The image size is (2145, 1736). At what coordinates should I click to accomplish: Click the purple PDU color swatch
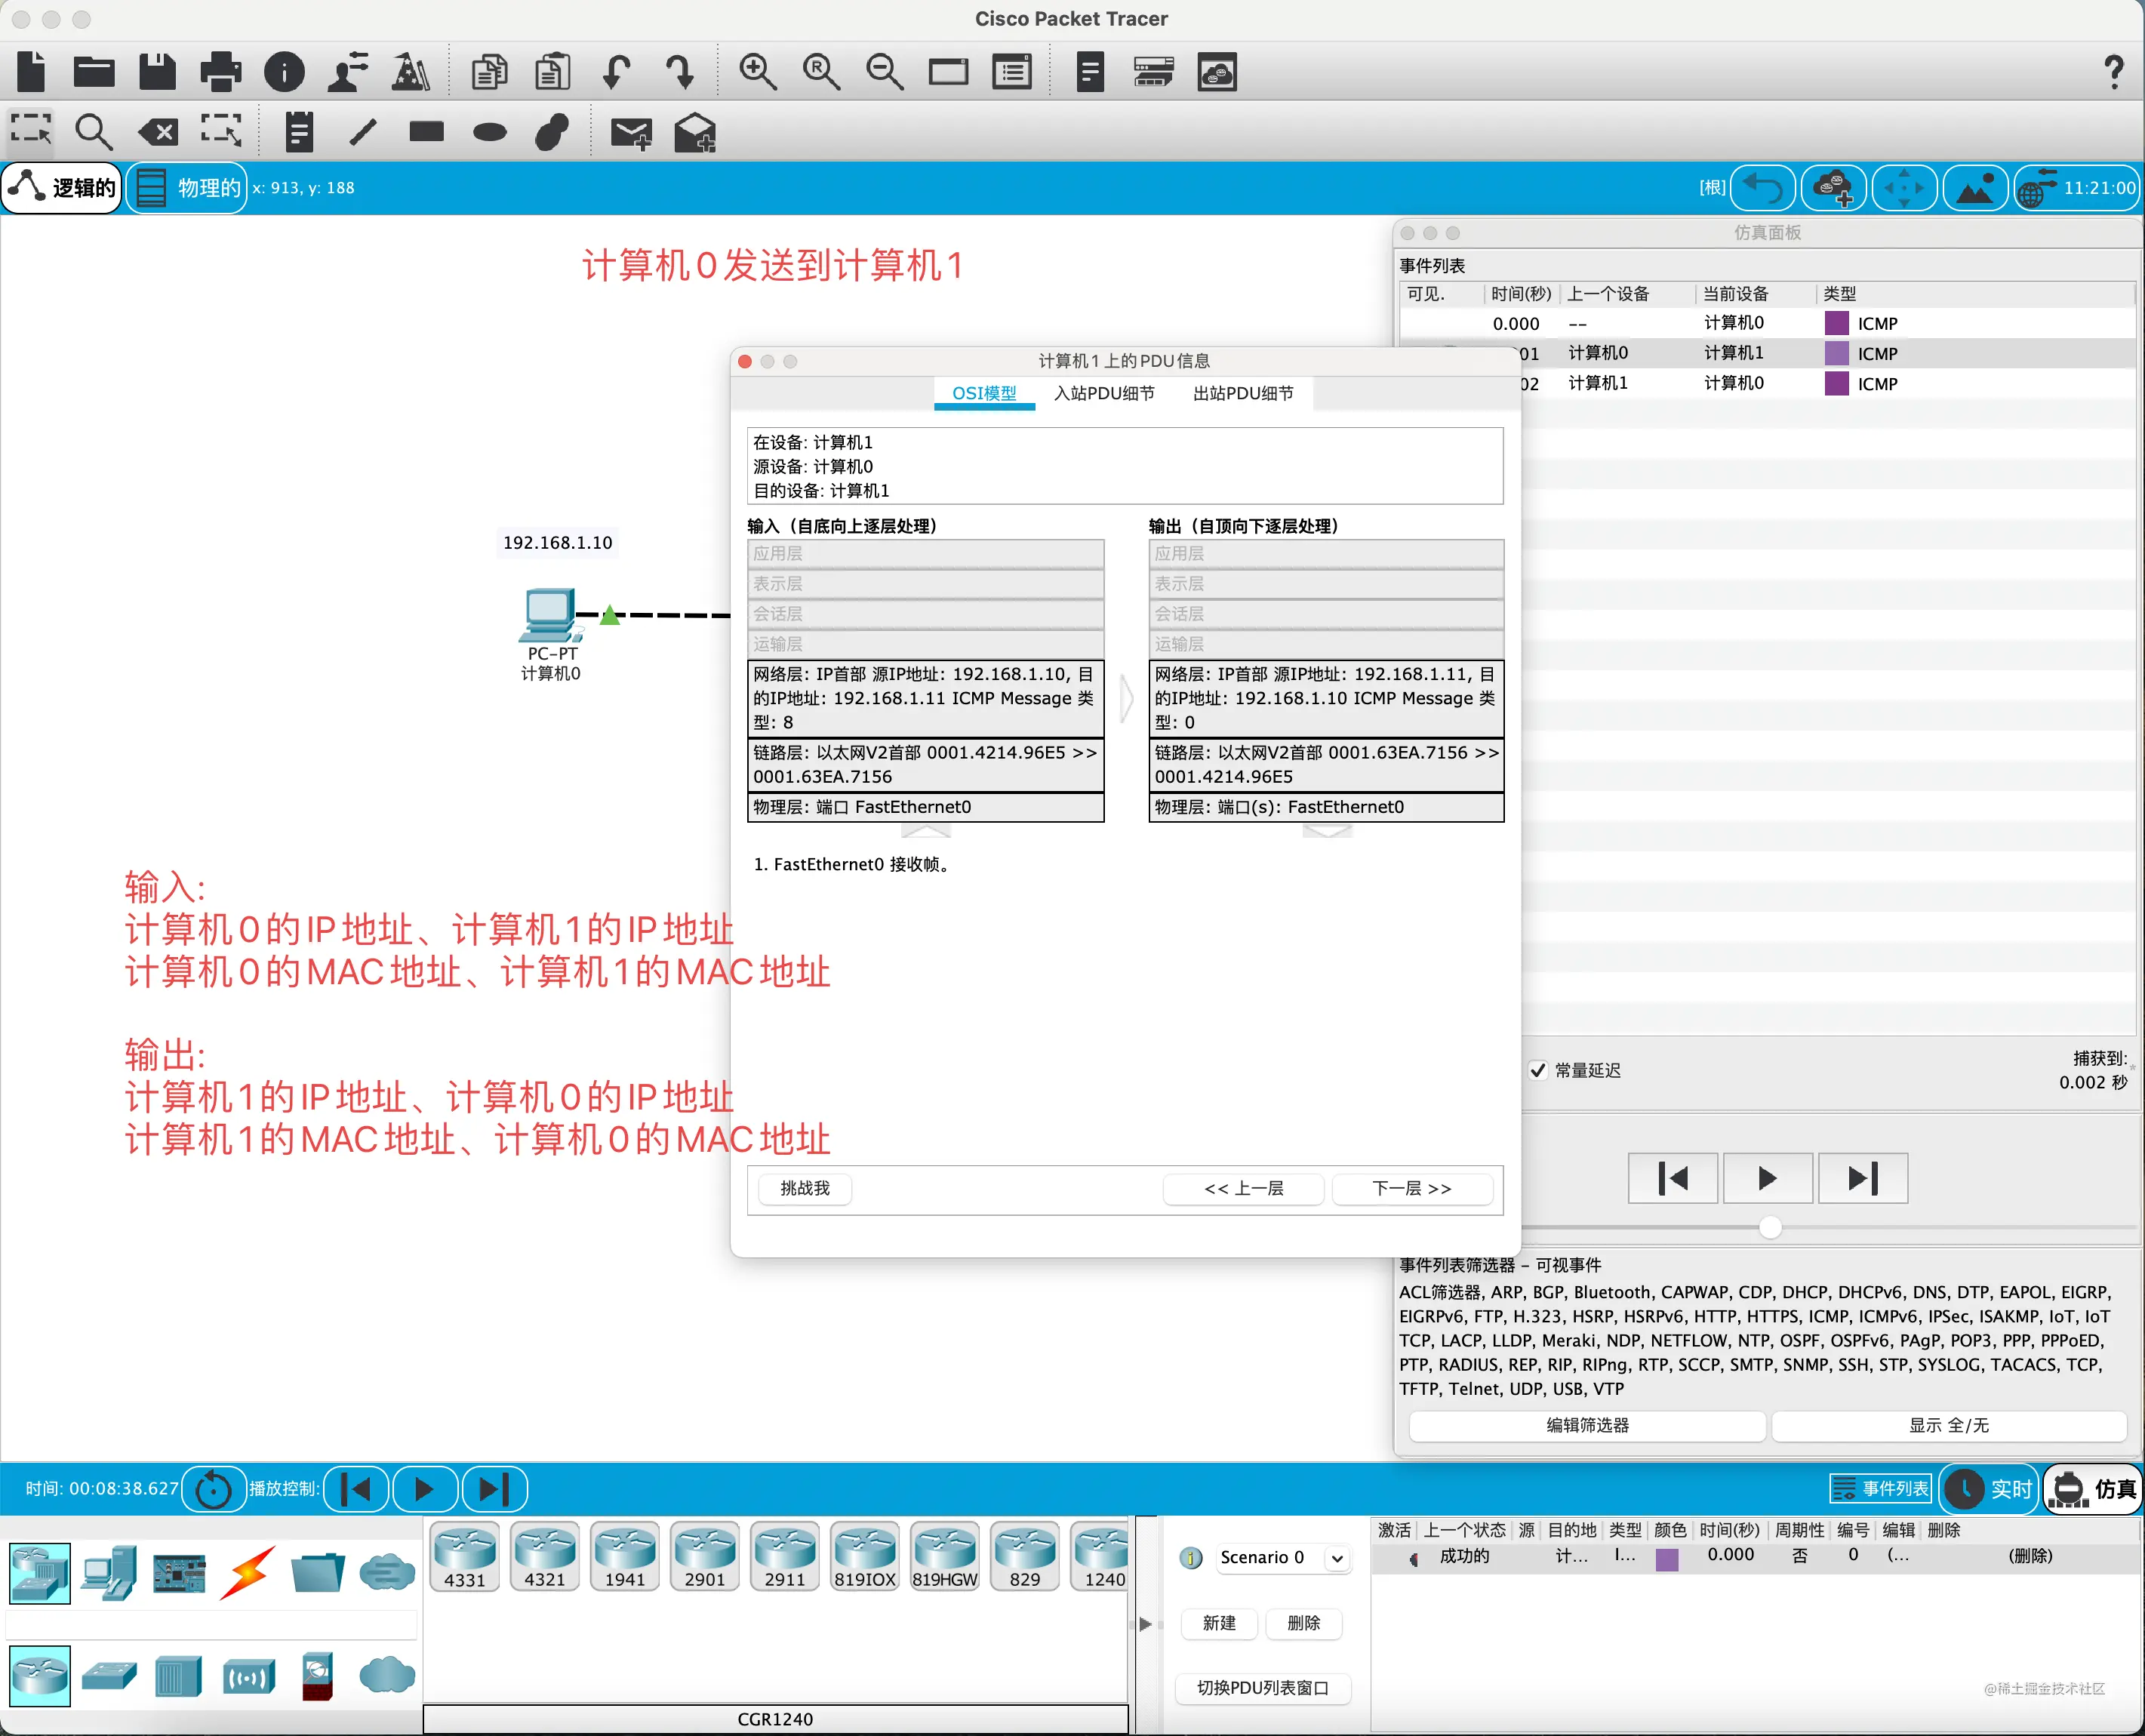(1667, 1559)
